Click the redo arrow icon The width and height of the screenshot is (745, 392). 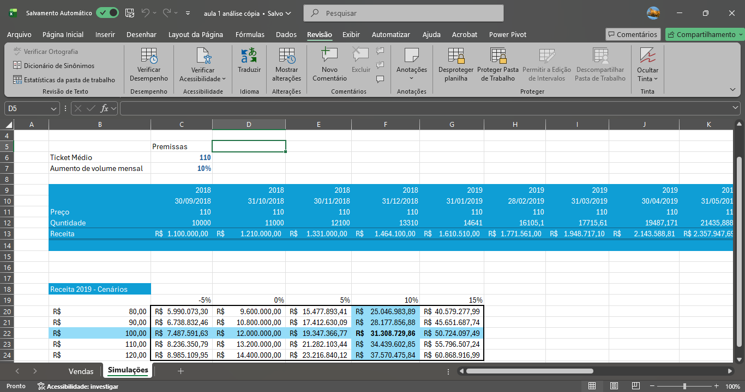point(167,13)
